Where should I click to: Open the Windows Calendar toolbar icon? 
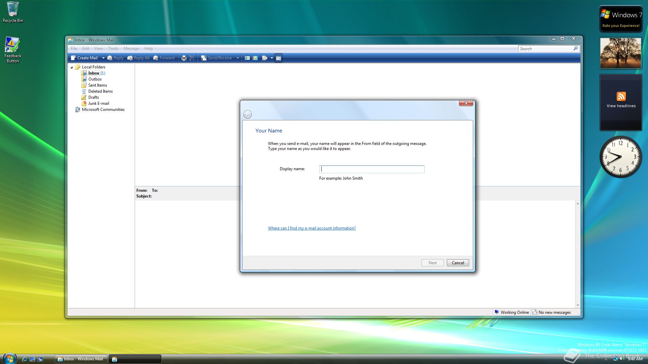(255, 58)
